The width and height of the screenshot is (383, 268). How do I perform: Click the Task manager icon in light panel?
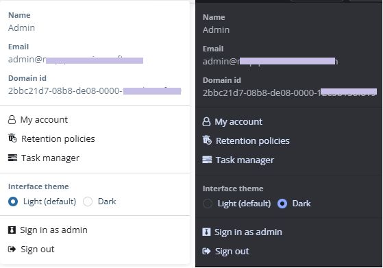point(12,158)
